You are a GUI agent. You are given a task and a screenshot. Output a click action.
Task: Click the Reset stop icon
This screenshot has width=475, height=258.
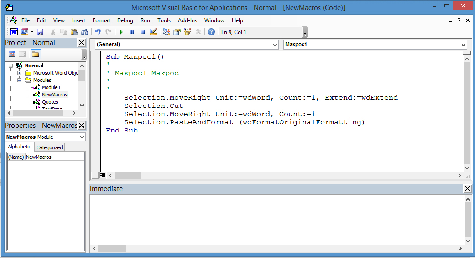pos(142,32)
